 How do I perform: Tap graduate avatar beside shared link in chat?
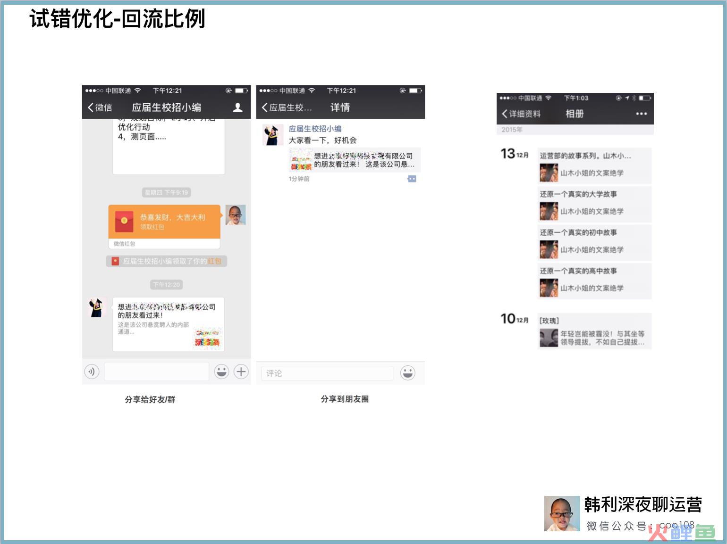pyautogui.click(x=97, y=307)
